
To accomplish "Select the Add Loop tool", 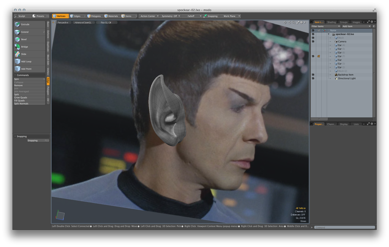I will point(29,61).
